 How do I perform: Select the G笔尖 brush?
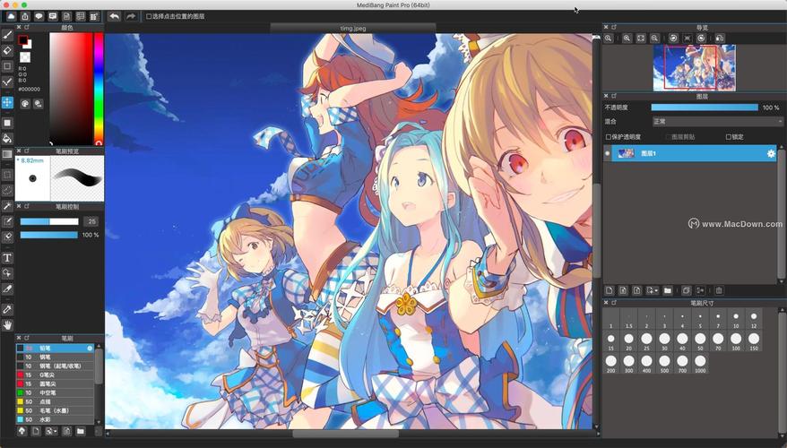[56, 375]
